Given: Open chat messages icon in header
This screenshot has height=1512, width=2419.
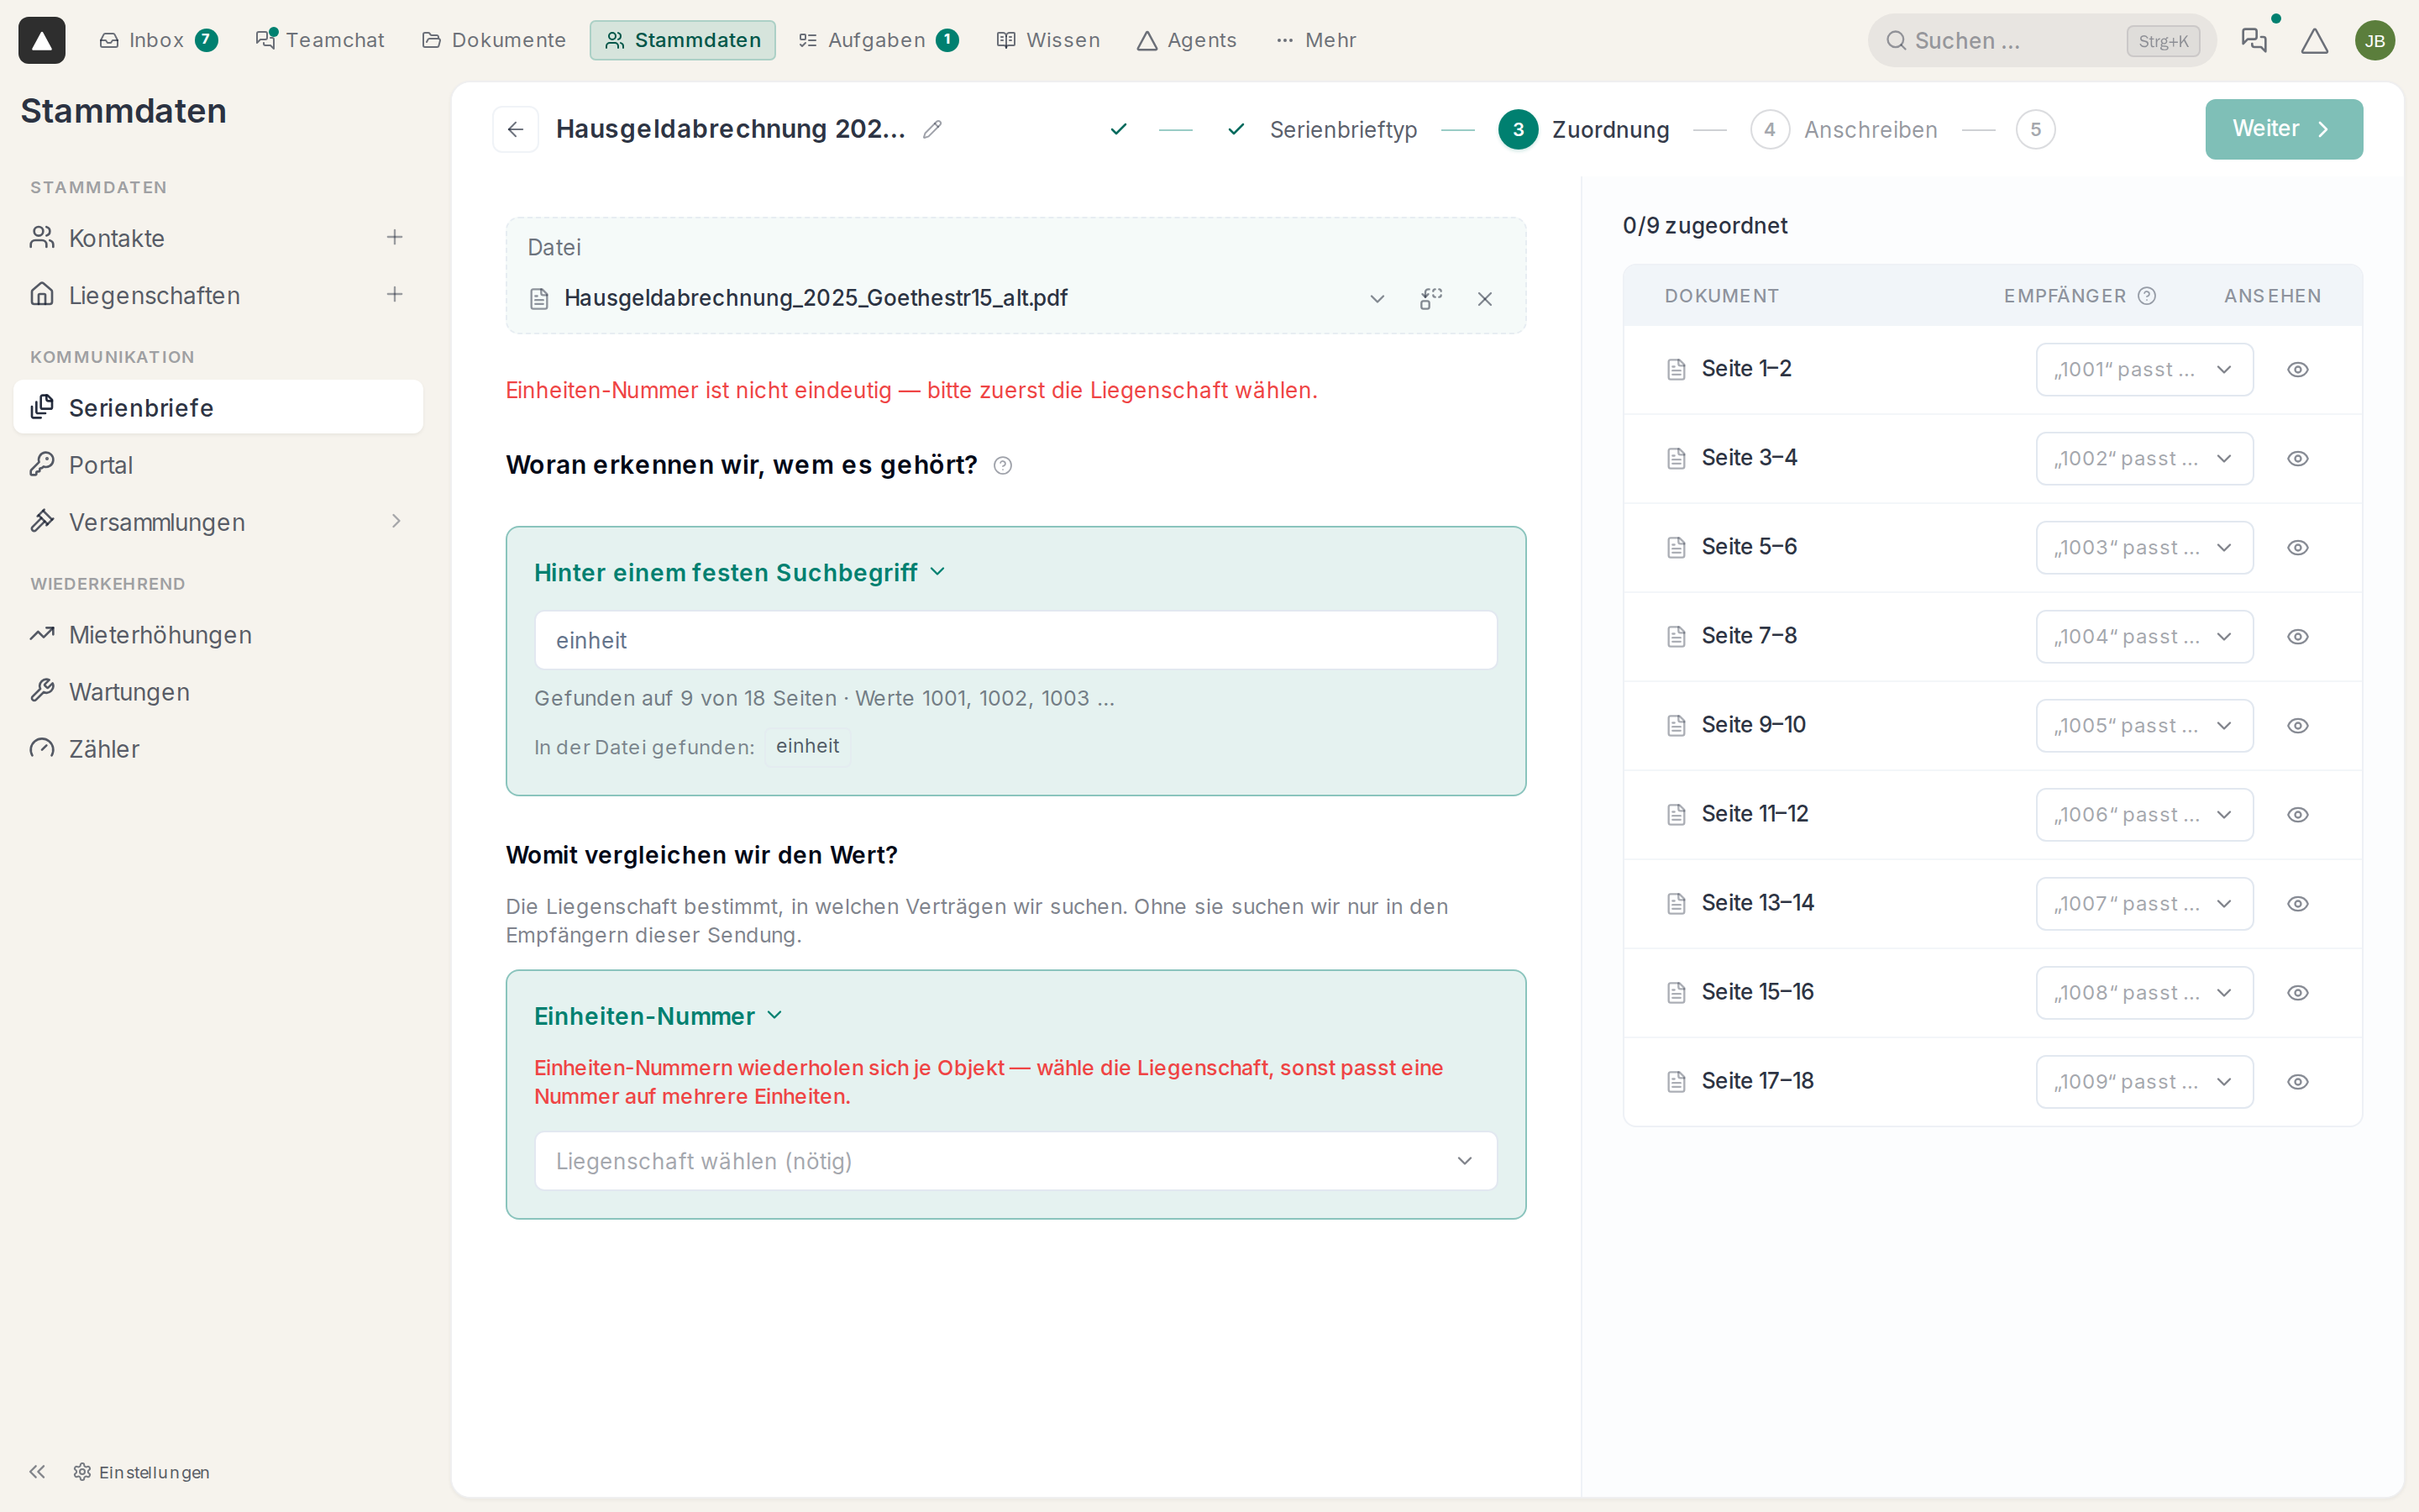Looking at the screenshot, I should click(x=2254, y=40).
